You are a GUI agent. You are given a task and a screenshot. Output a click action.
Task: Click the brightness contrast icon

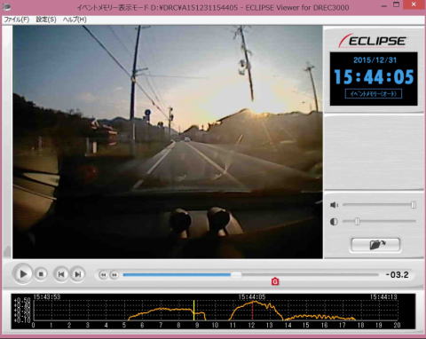point(334,222)
